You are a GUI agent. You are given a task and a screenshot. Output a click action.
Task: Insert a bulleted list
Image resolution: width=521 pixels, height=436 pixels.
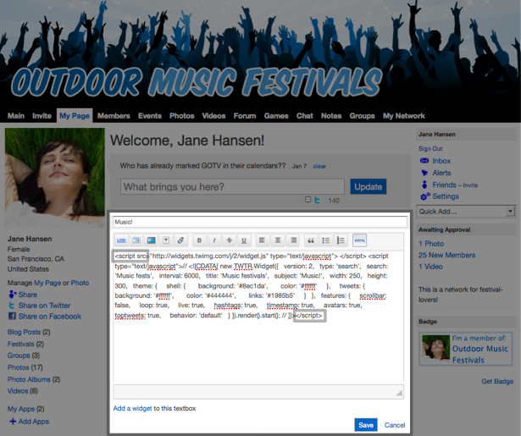pos(325,240)
